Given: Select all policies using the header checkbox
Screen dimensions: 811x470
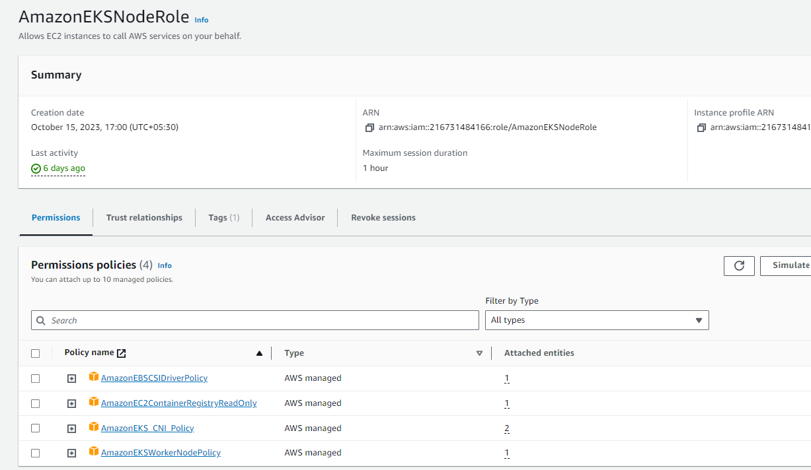Looking at the screenshot, I should click(x=36, y=352).
